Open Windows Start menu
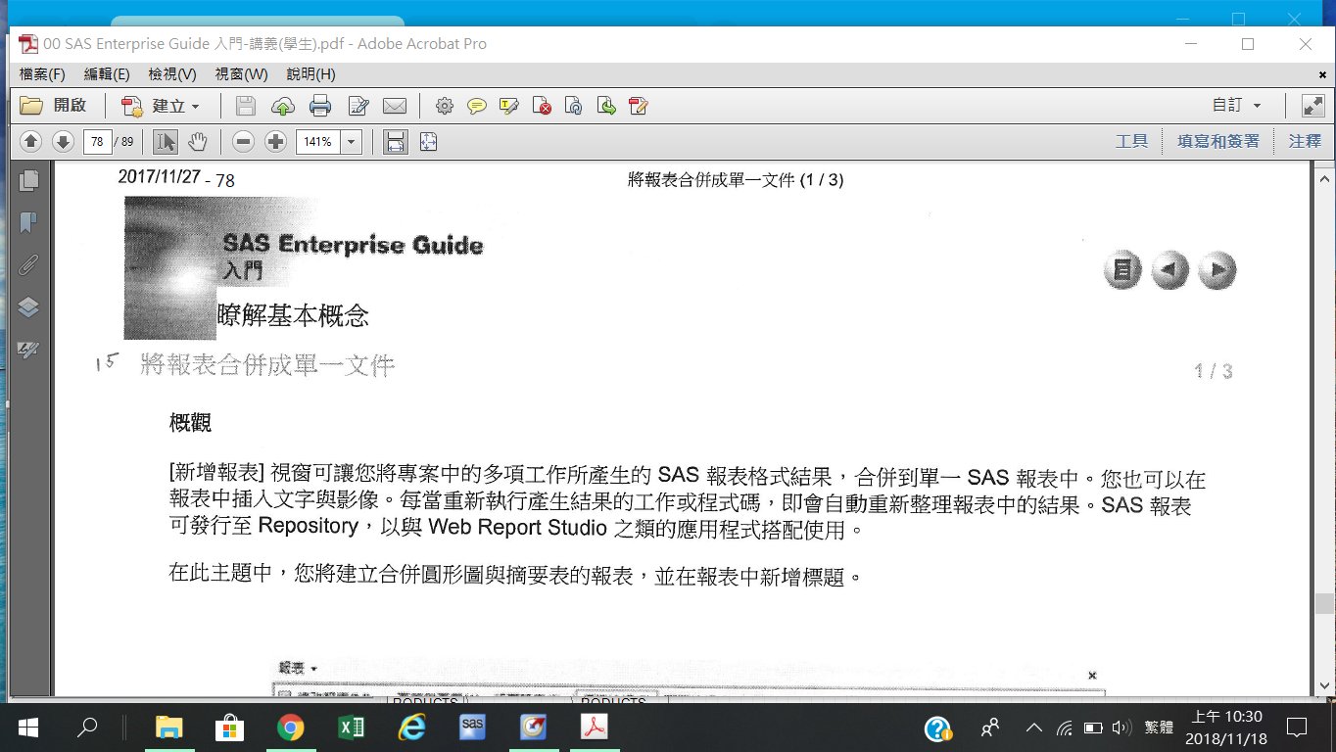The image size is (1336, 752). coord(26,728)
